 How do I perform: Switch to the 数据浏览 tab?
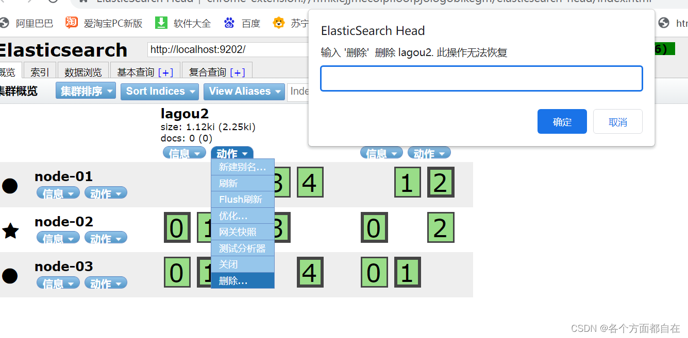(x=83, y=72)
